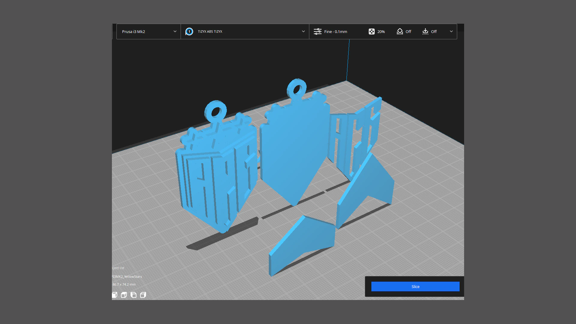Click the 20% infill value
Viewport: 576px width, 324px height.
(381, 31)
